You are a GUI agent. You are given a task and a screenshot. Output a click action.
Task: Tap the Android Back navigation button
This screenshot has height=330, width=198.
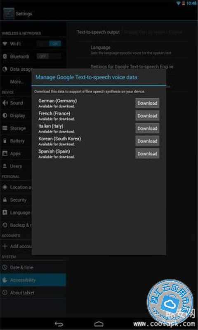click(x=59, y=324)
